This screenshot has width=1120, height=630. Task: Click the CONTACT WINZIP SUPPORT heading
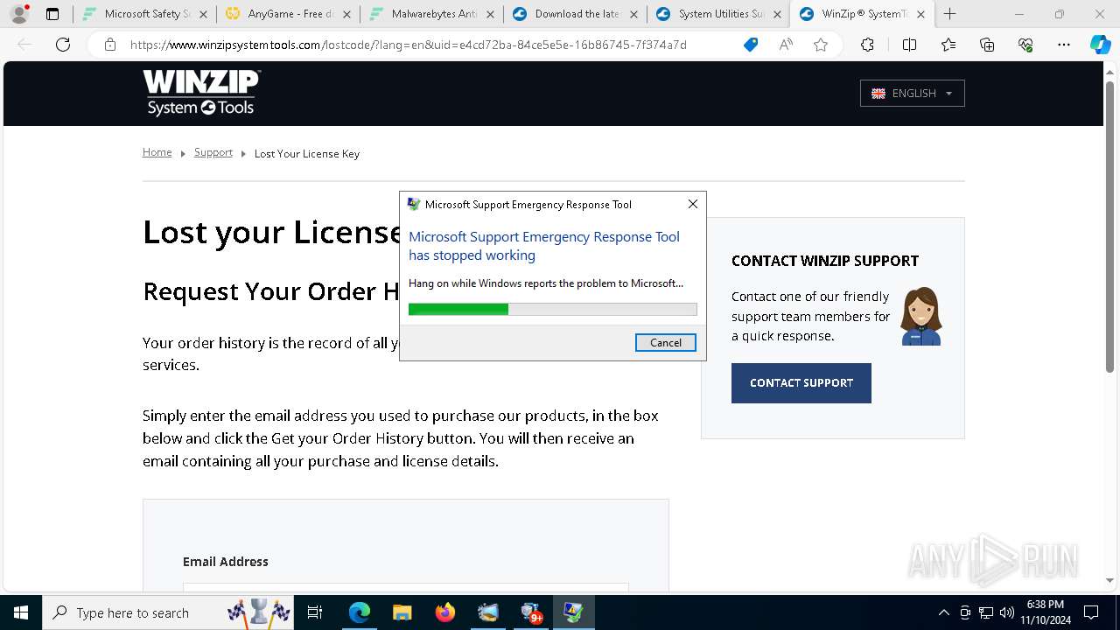click(x=825, y=261)
